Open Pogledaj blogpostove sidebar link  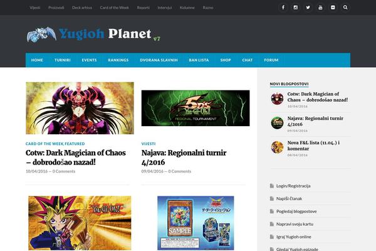(x=296, y=211)
